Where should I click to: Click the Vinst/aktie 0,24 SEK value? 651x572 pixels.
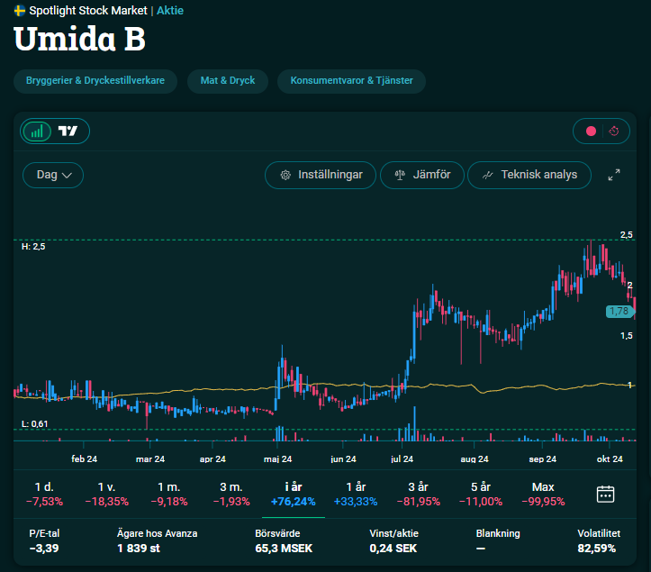(x=393, y=549)
